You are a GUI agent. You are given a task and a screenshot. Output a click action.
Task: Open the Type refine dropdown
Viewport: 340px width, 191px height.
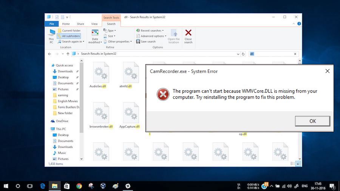pyautogui.click(x=110, y=31)
